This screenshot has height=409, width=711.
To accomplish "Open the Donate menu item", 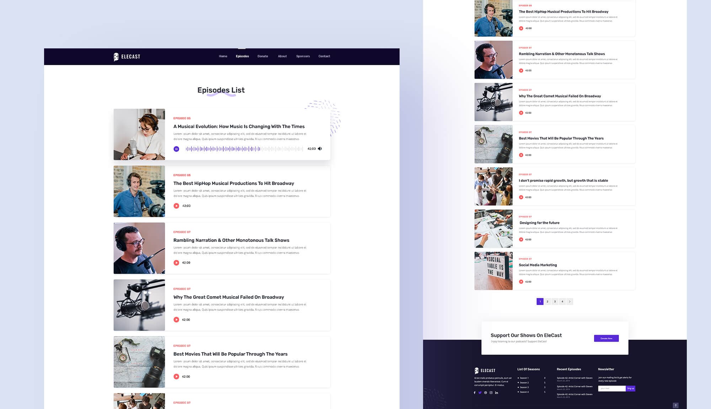I will [263, 56].
